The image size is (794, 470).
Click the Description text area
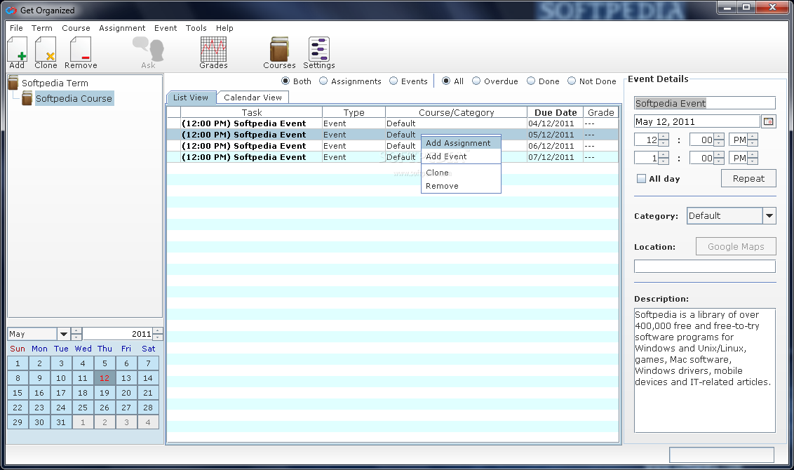pos(705,370)
